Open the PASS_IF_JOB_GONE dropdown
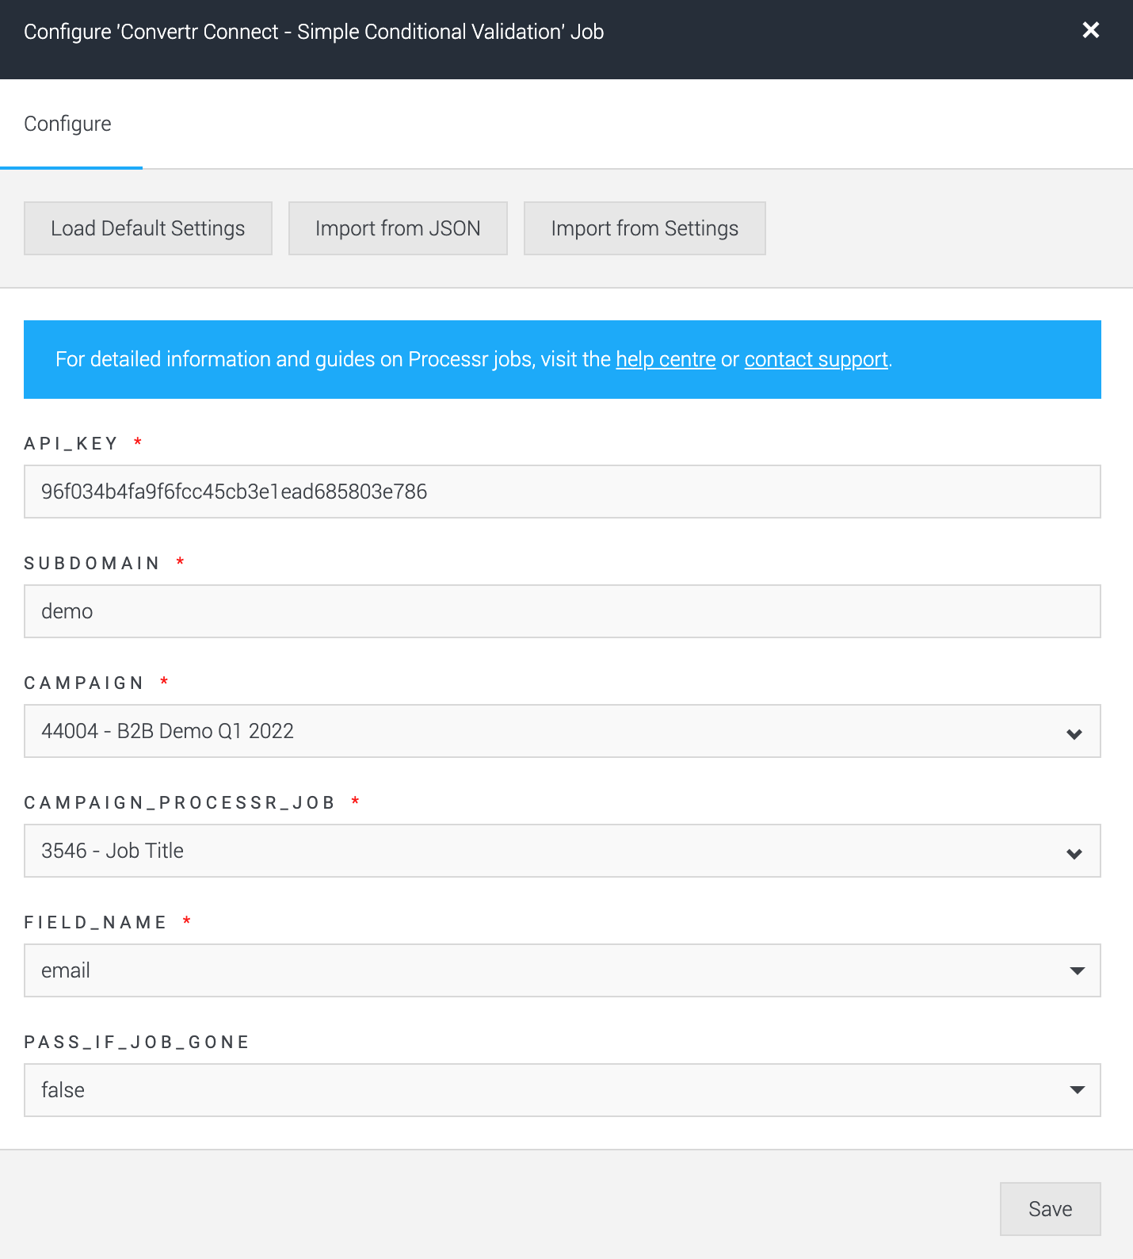Image resolution: width=1133 pixels, height=1259 pixels. coord(563,1090)
